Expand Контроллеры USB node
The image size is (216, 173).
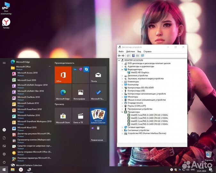coord(122,91)
